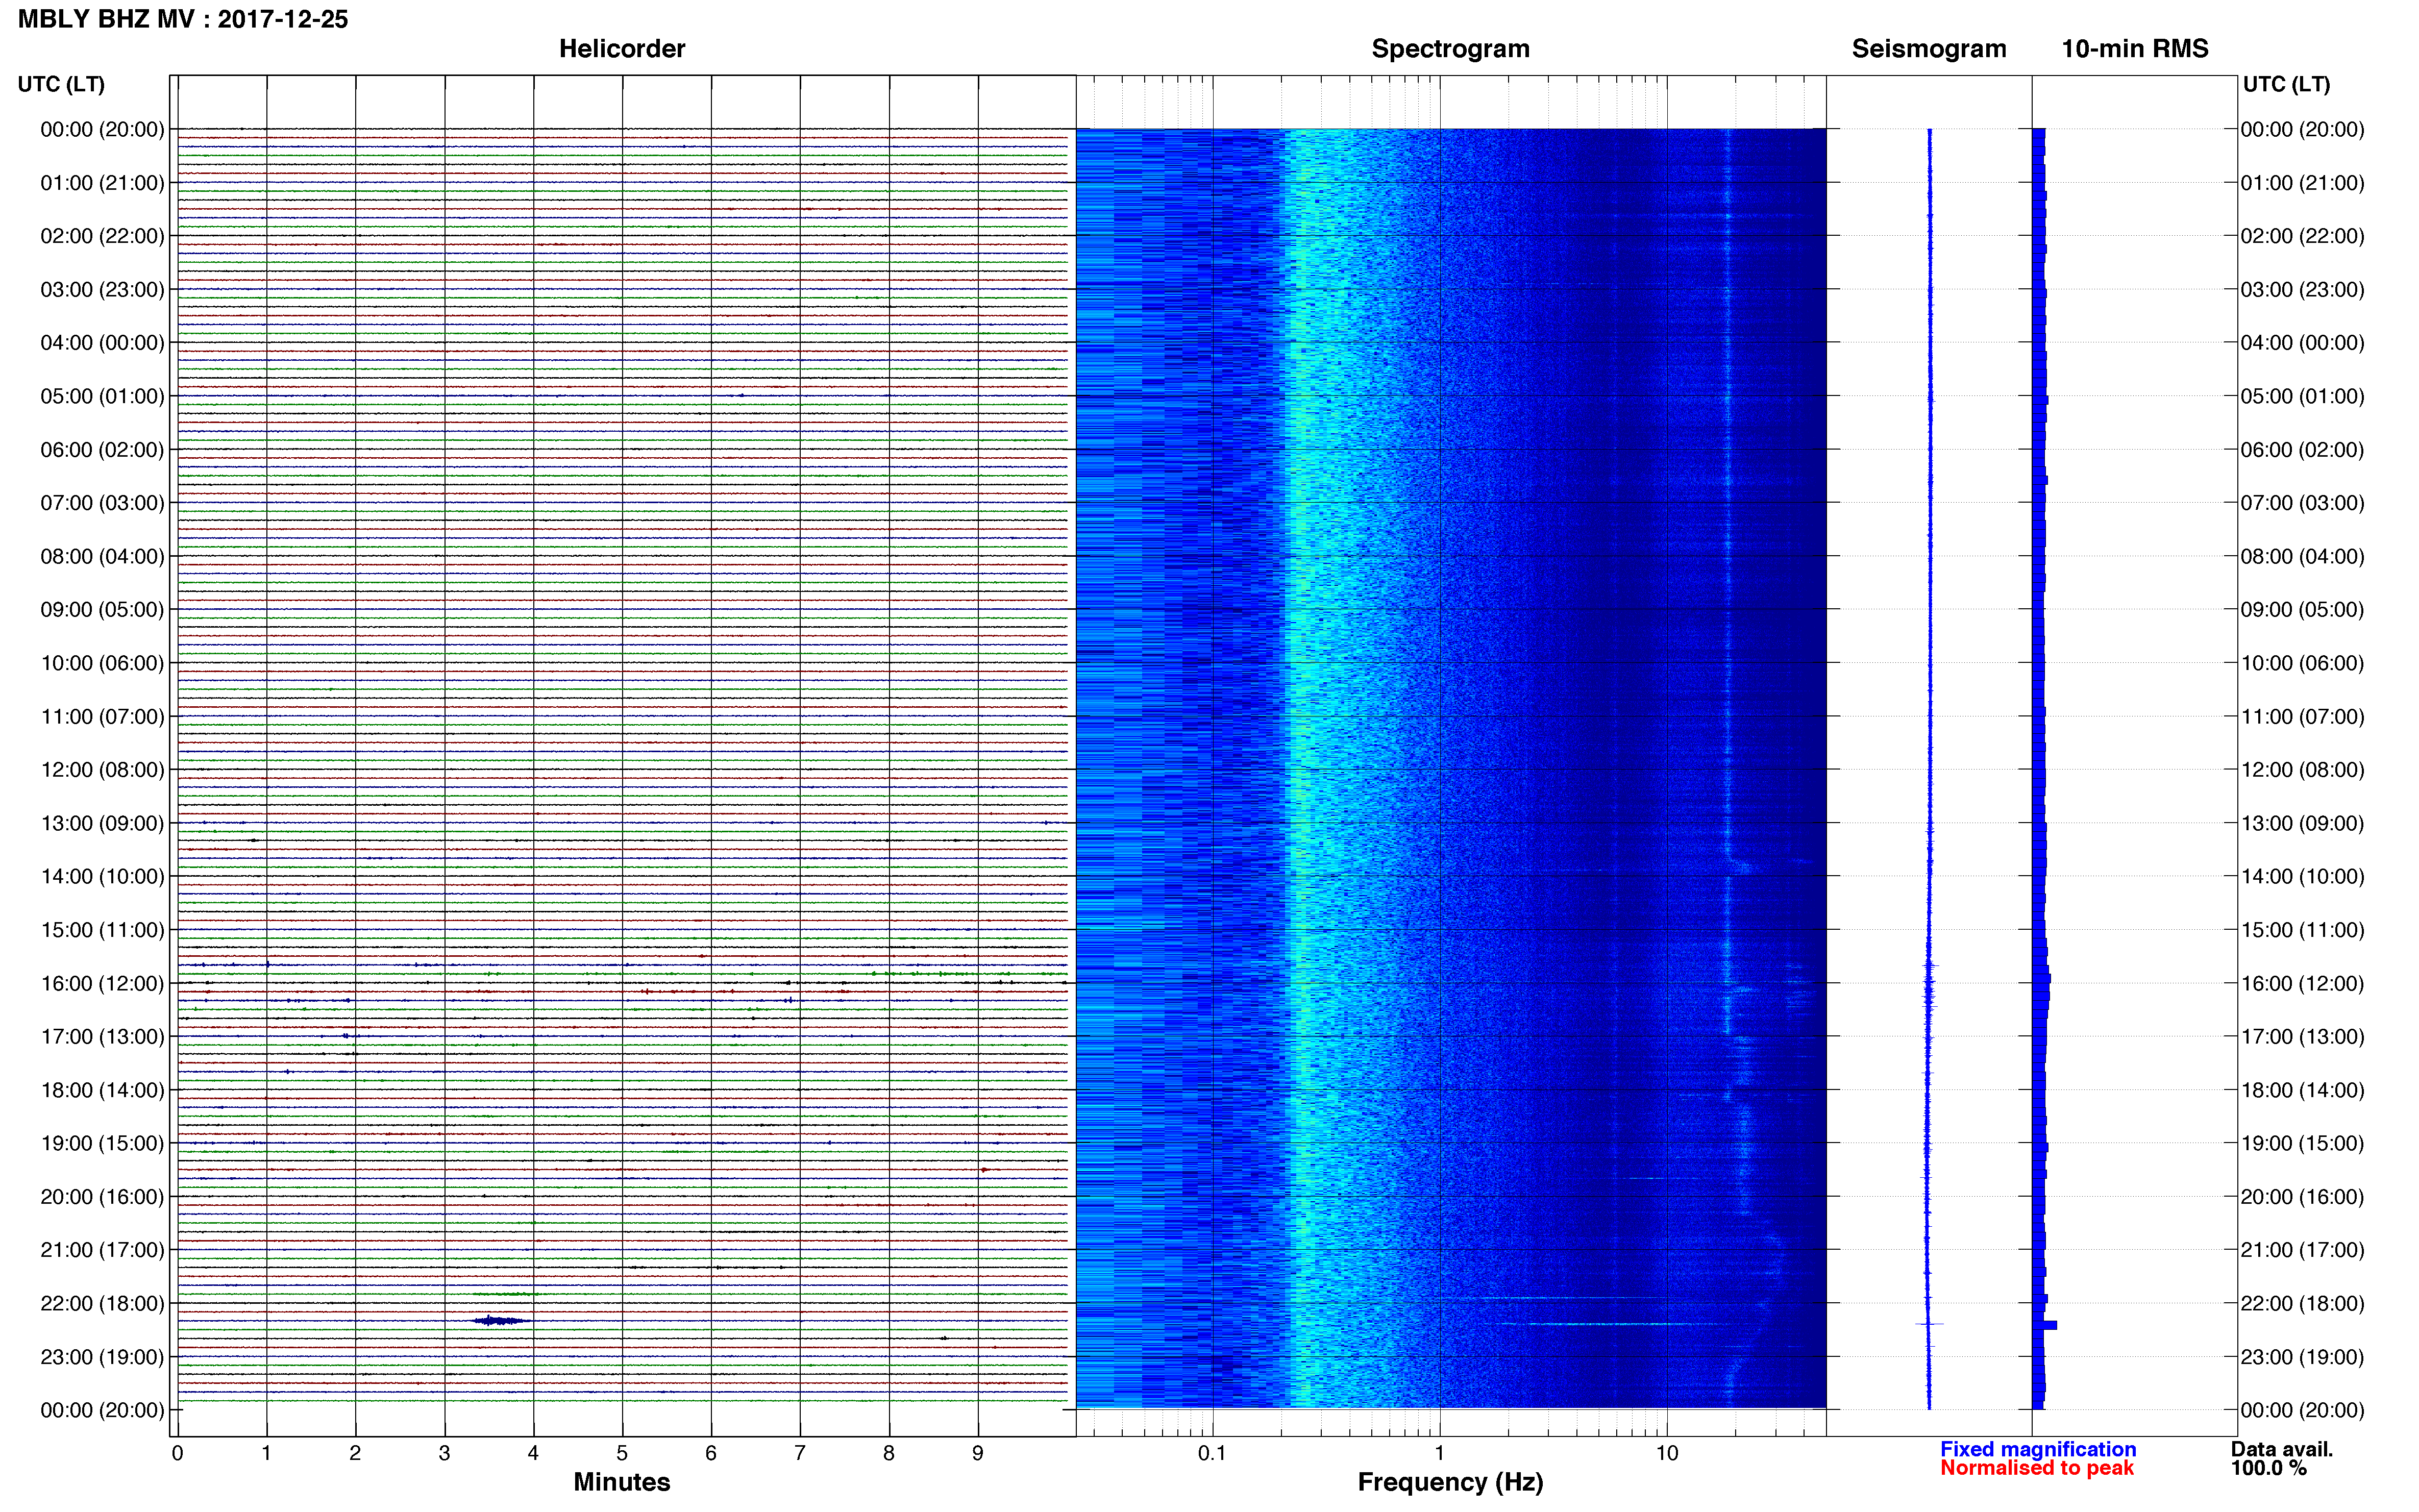Click '06:00 (02:00)' on RMS side time axis

[x=2302, y=450]
